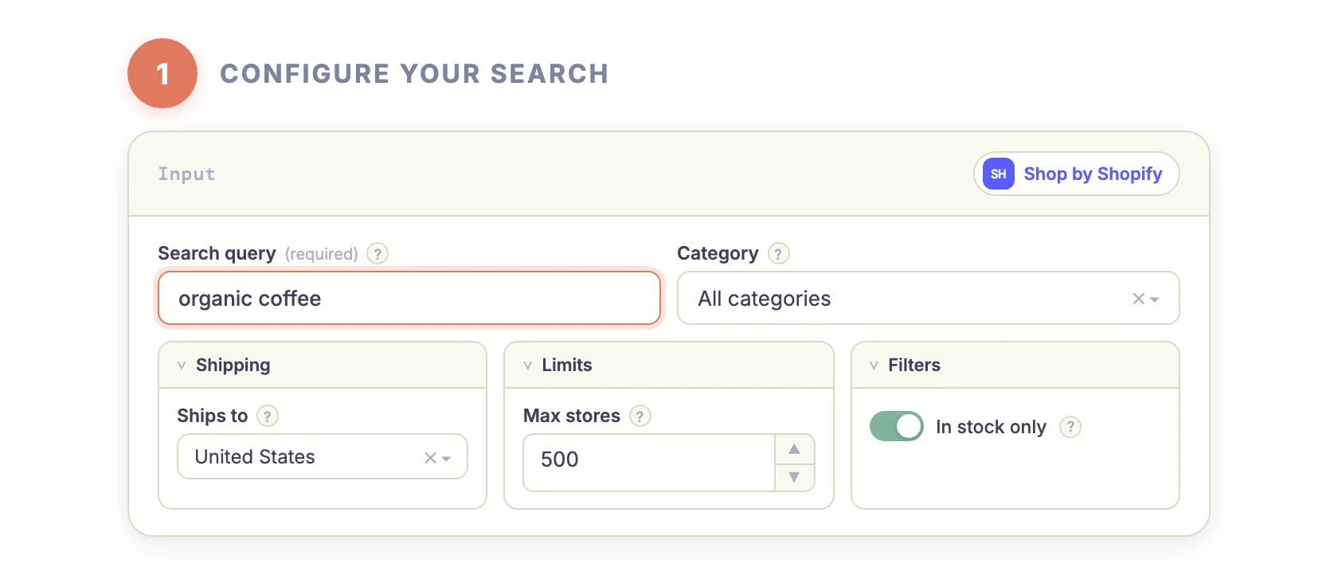Click the Search query help icon
The image size is (1338, 575).
click(377, 253)
